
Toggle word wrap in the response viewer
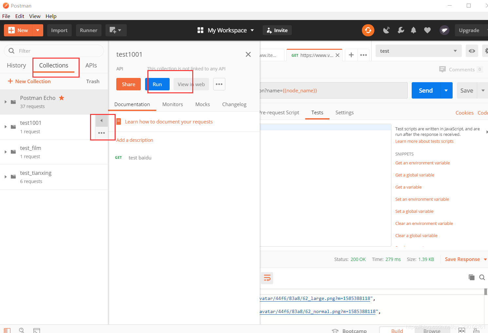(x=267, y=278)
